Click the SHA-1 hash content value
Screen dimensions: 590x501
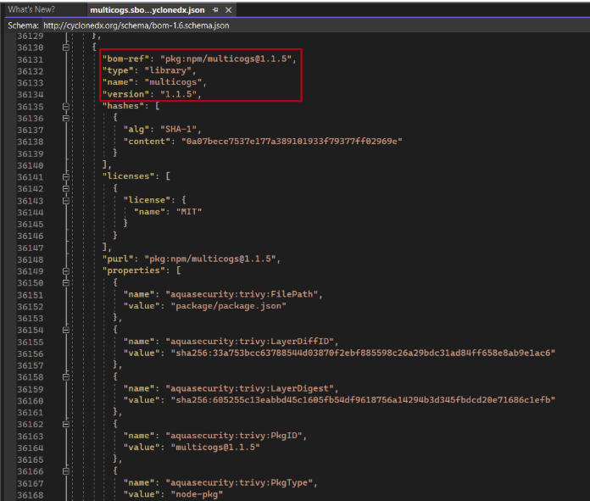(287, 142)
